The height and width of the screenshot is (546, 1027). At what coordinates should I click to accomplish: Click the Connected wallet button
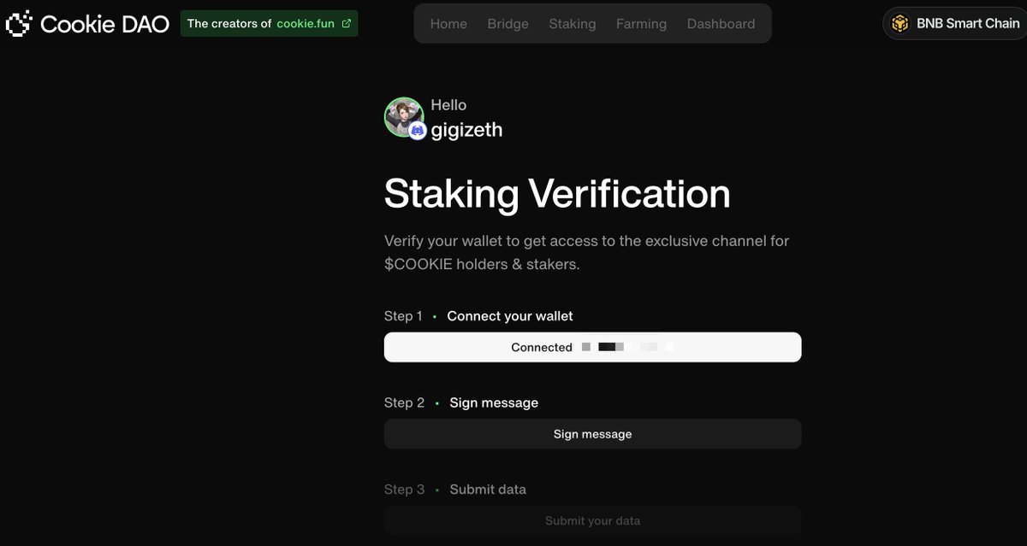point(592,347)
